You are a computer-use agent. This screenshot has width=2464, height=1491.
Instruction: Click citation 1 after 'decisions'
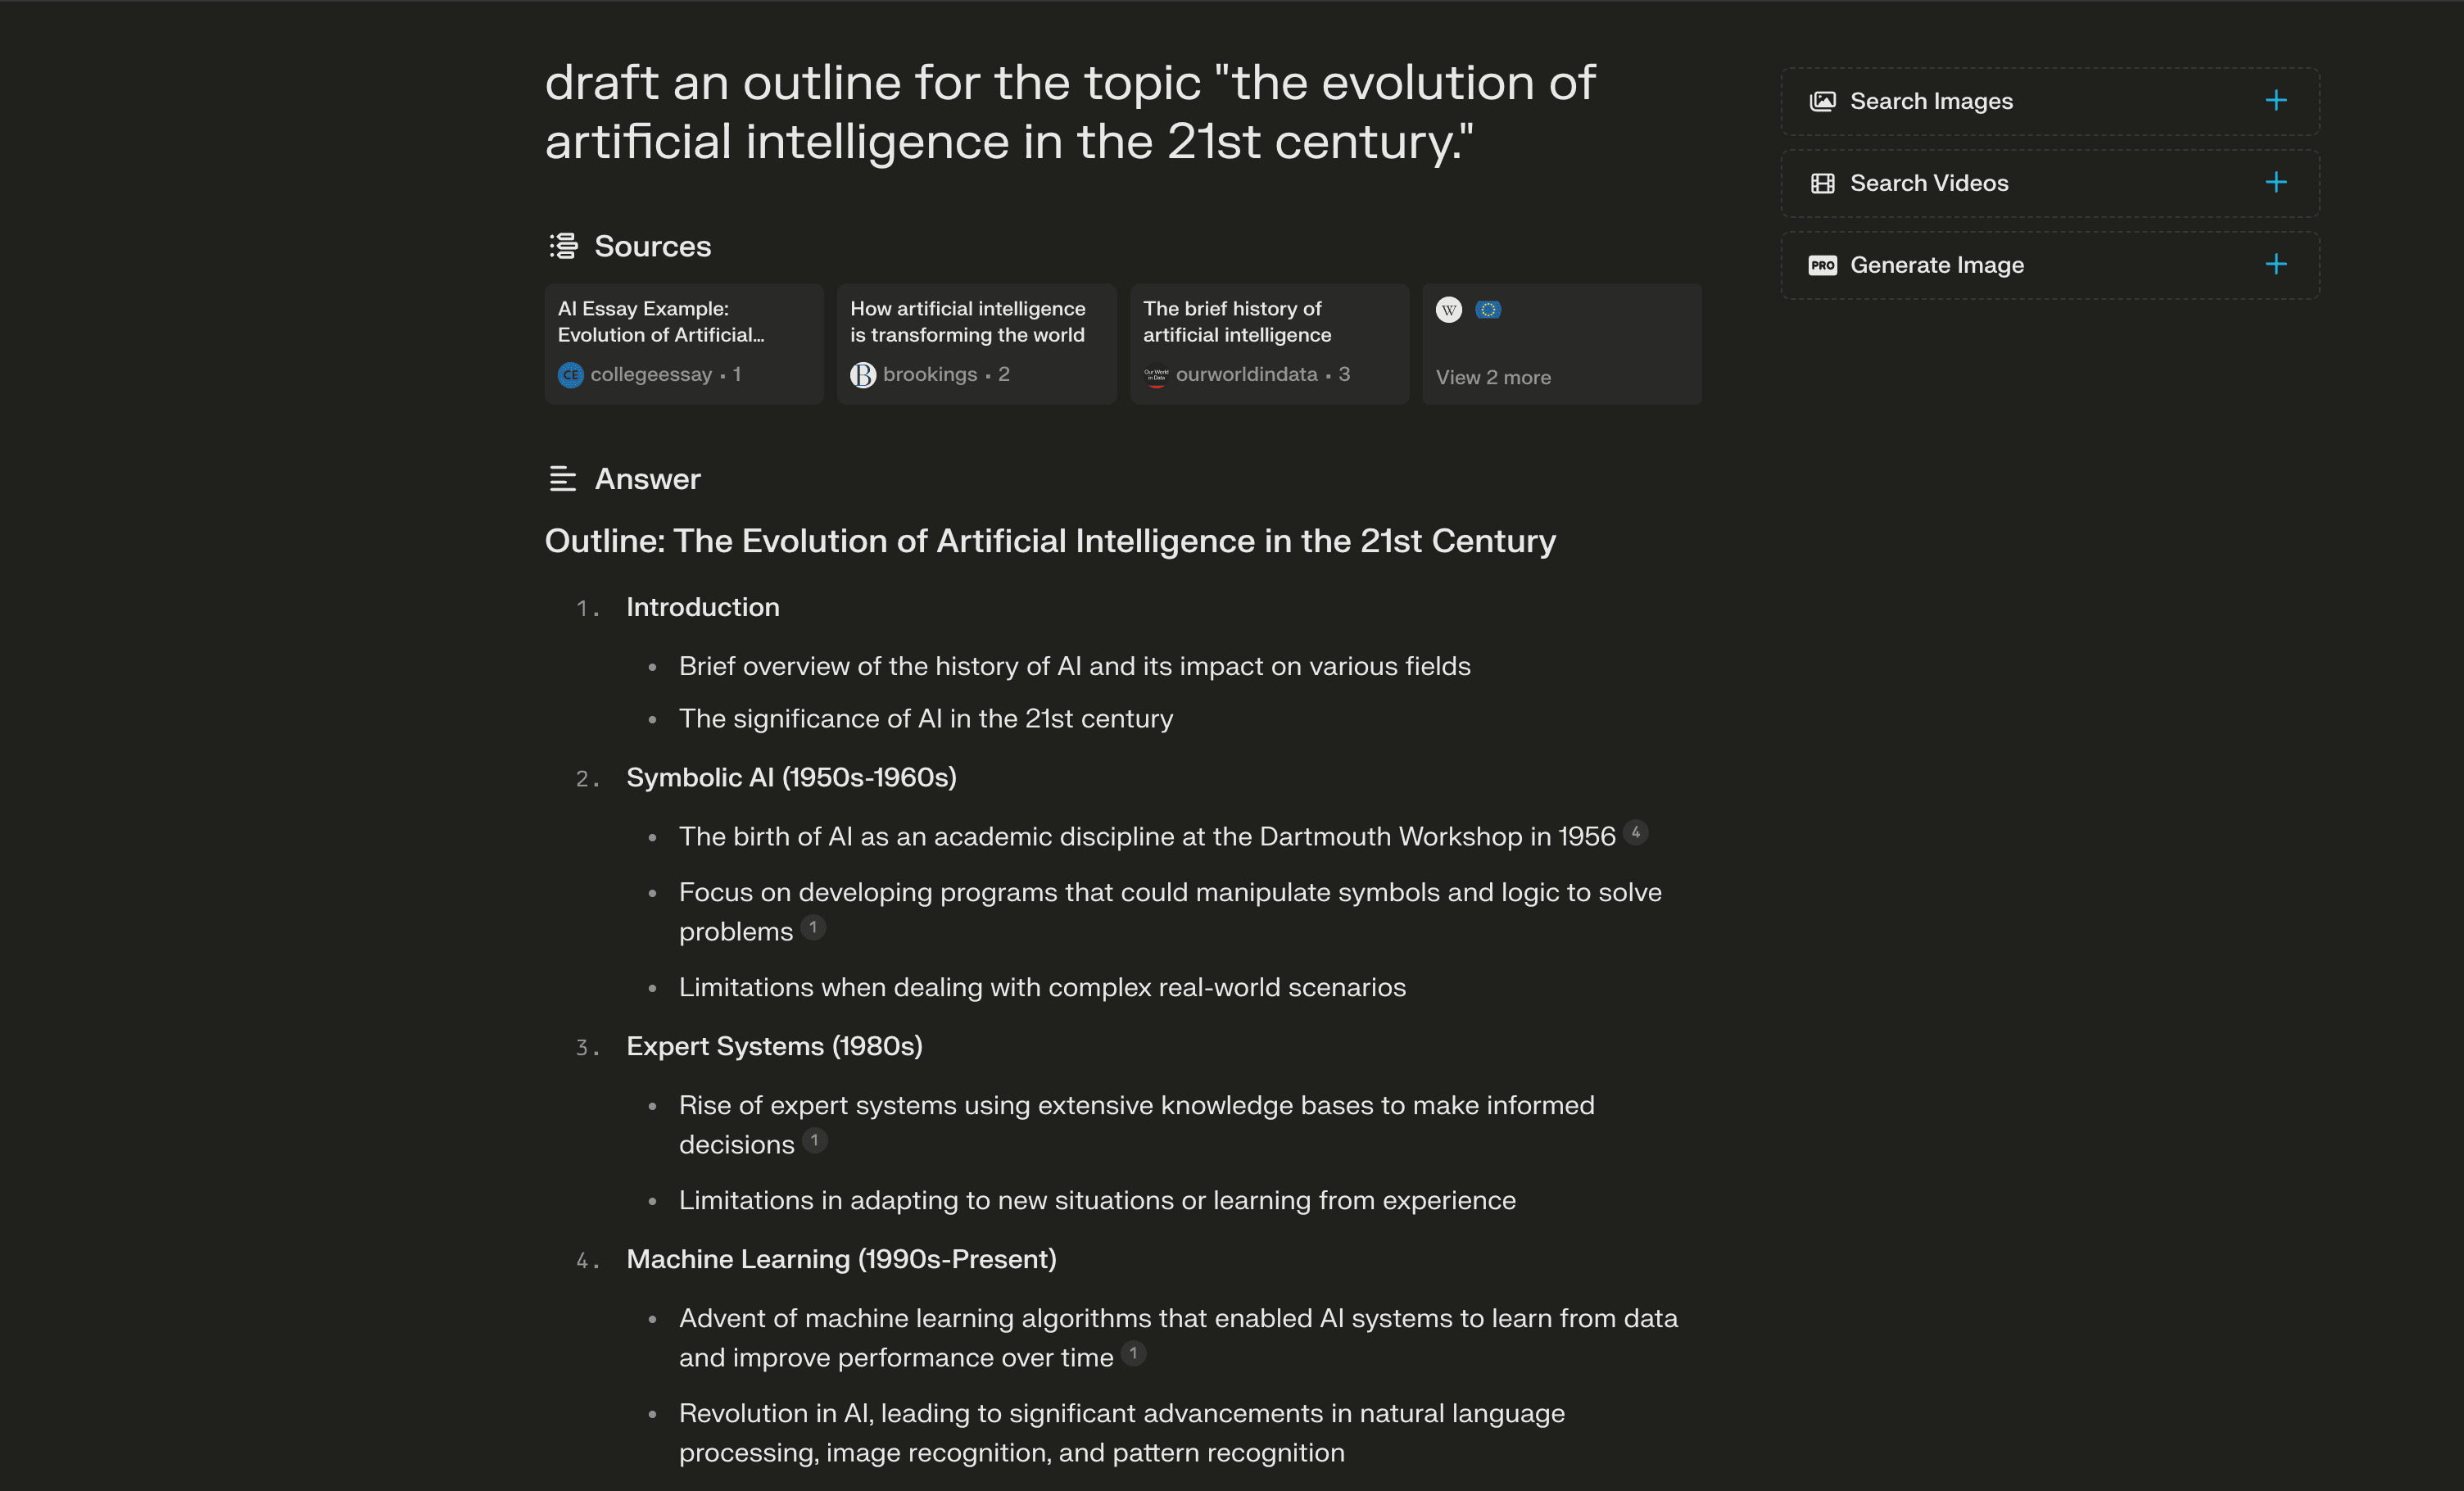coord(815,1140)
